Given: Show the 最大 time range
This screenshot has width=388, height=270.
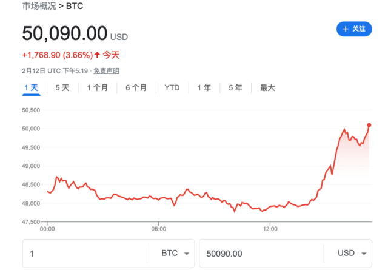Looking at the screenshot, I should point(267,88).
